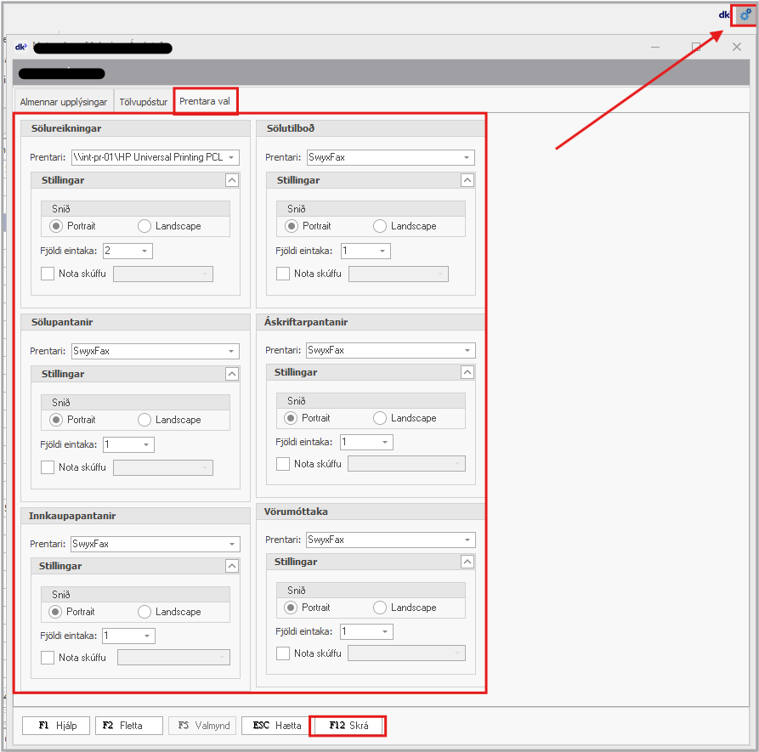Collapse Stillingar under Innkaupapantanir

[x=232, y=566]
